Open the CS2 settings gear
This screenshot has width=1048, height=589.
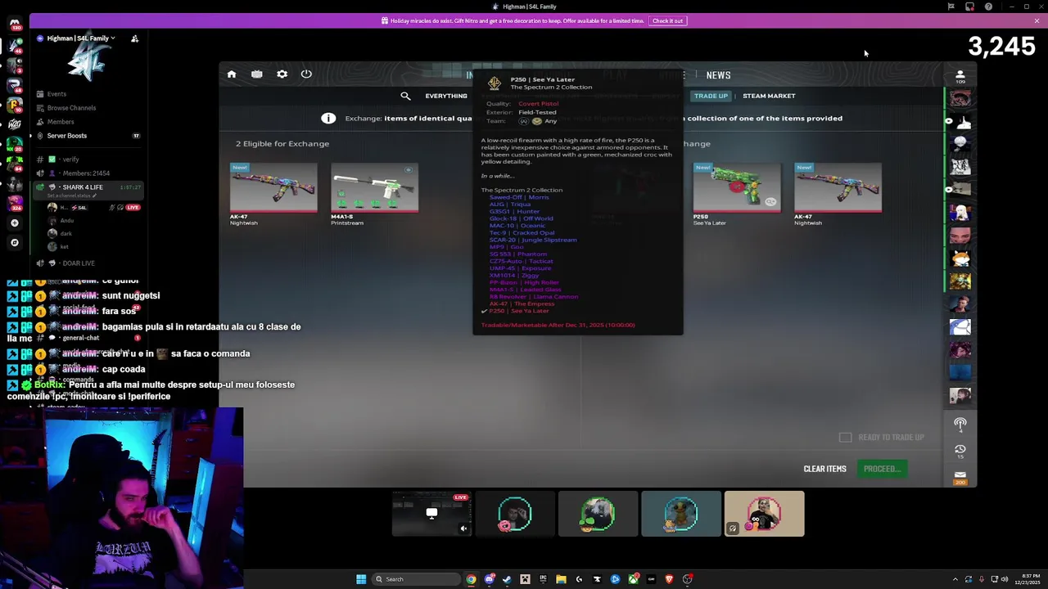tap(282, 74)
